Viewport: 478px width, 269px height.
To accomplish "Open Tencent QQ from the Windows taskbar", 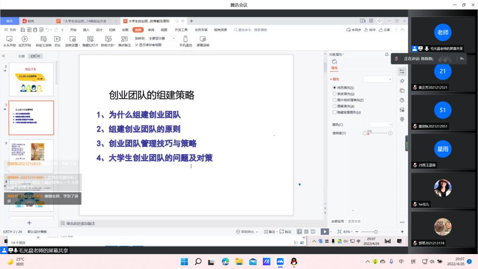I will coord(294,262).
